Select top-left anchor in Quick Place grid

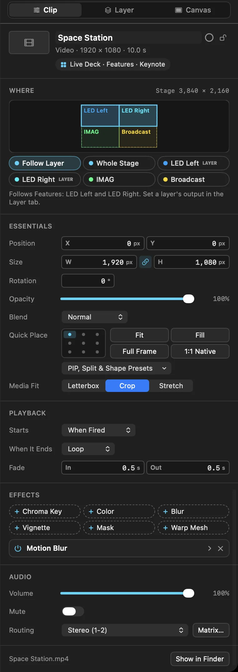point(70,334)
